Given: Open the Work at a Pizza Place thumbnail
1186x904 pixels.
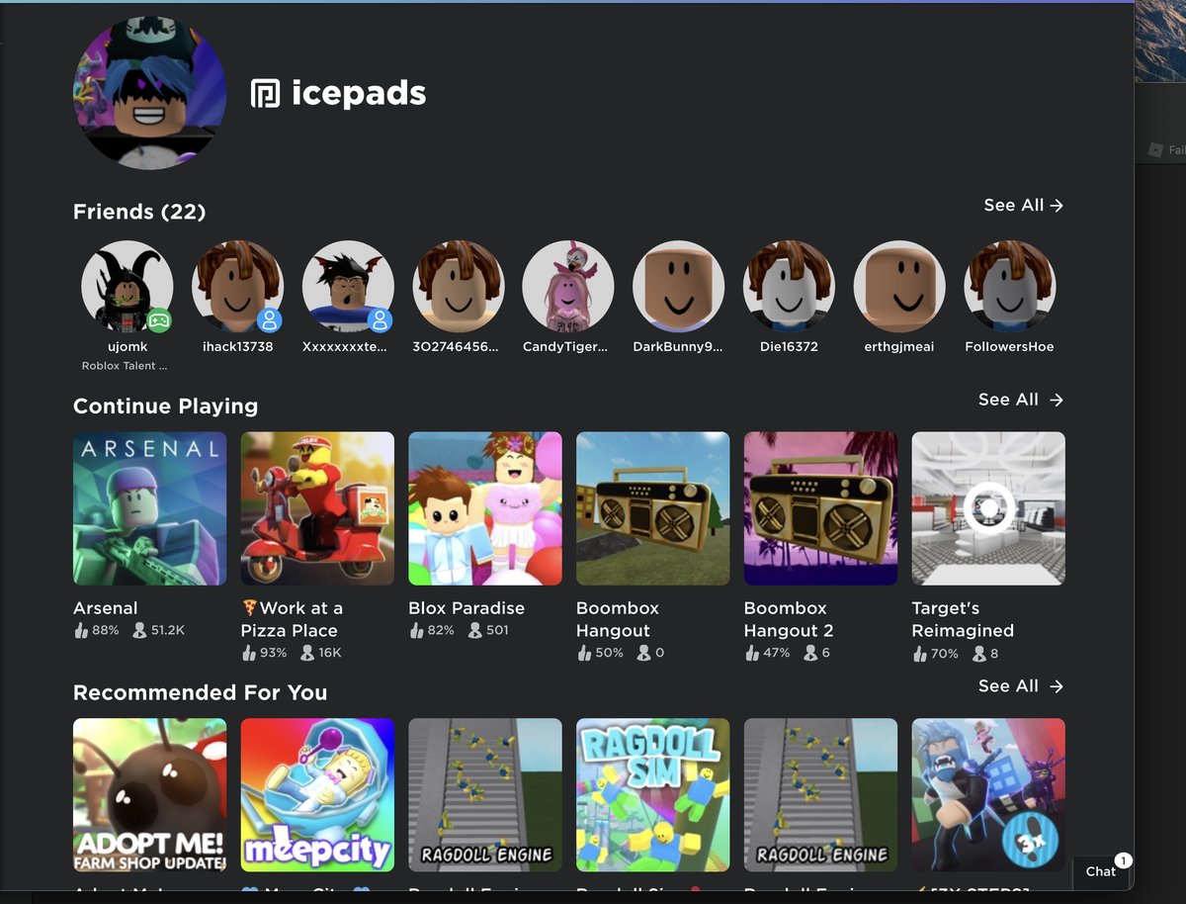Looking at the screenshot, I should point(317,508).
